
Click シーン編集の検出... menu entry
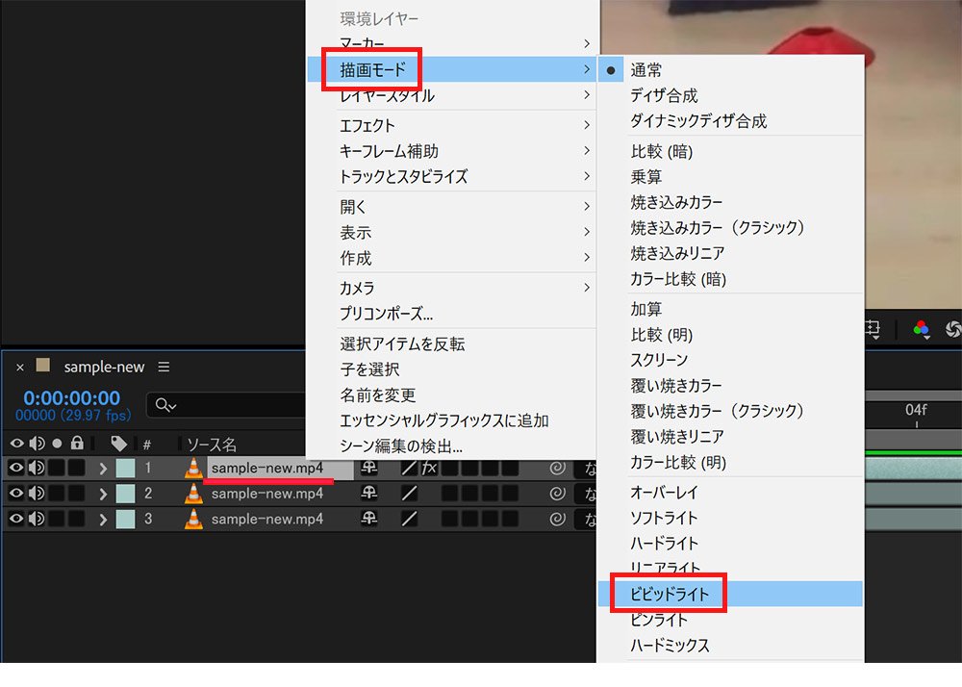(x=451, y=445)
